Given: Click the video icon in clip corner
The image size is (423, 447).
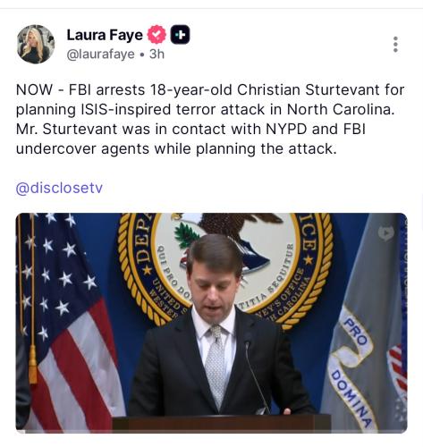Looking at the screenshot, I should tap(385, 233).
